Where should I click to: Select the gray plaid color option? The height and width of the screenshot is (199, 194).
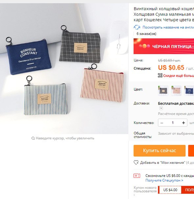163,91
